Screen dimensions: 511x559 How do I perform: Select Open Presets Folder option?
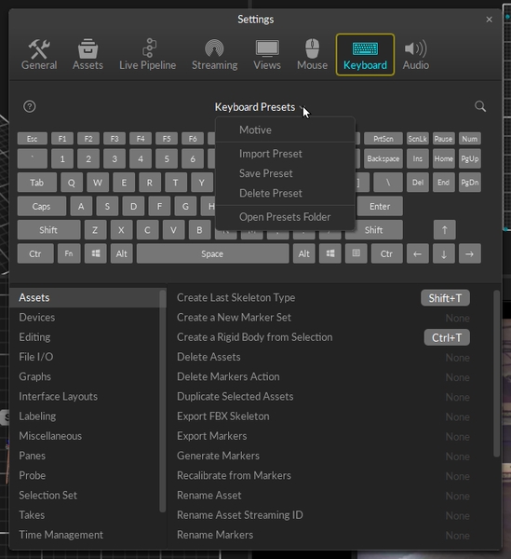click(x=285, y=217)
